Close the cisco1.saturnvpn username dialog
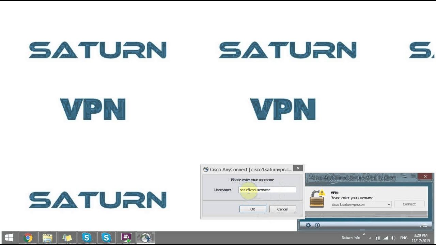This screenshot has width=436, height=245. 298,168
